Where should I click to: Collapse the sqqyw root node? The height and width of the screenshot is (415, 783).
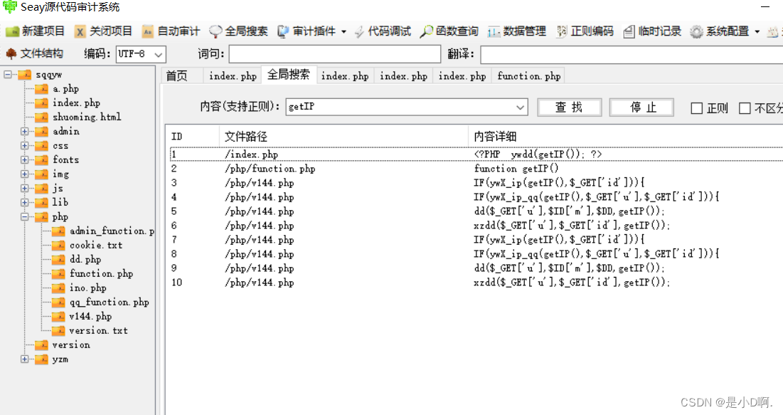point(8,75)
